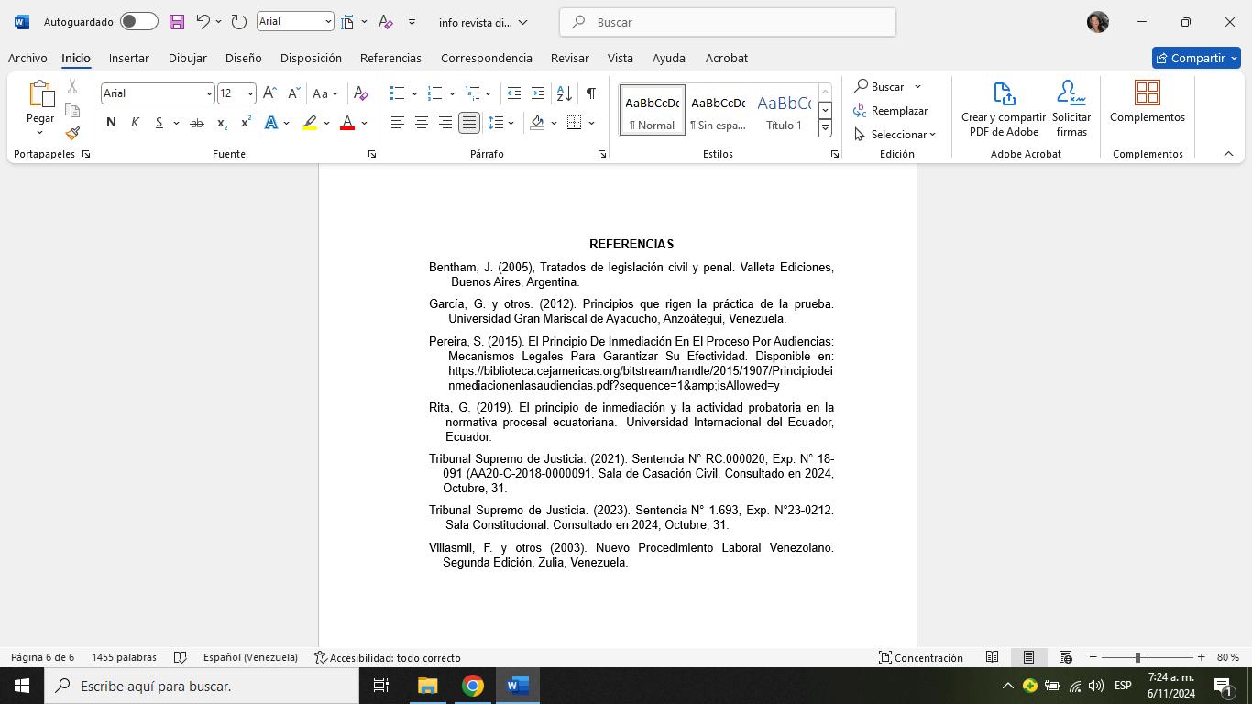Apply the red font color
Viewport: 1252px width, 704px height.
[x=347, y=123]
